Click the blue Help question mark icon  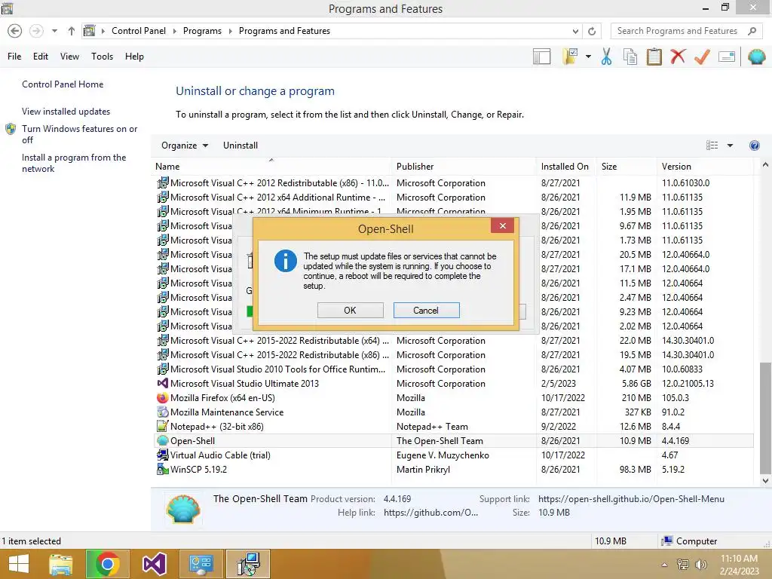754,146
